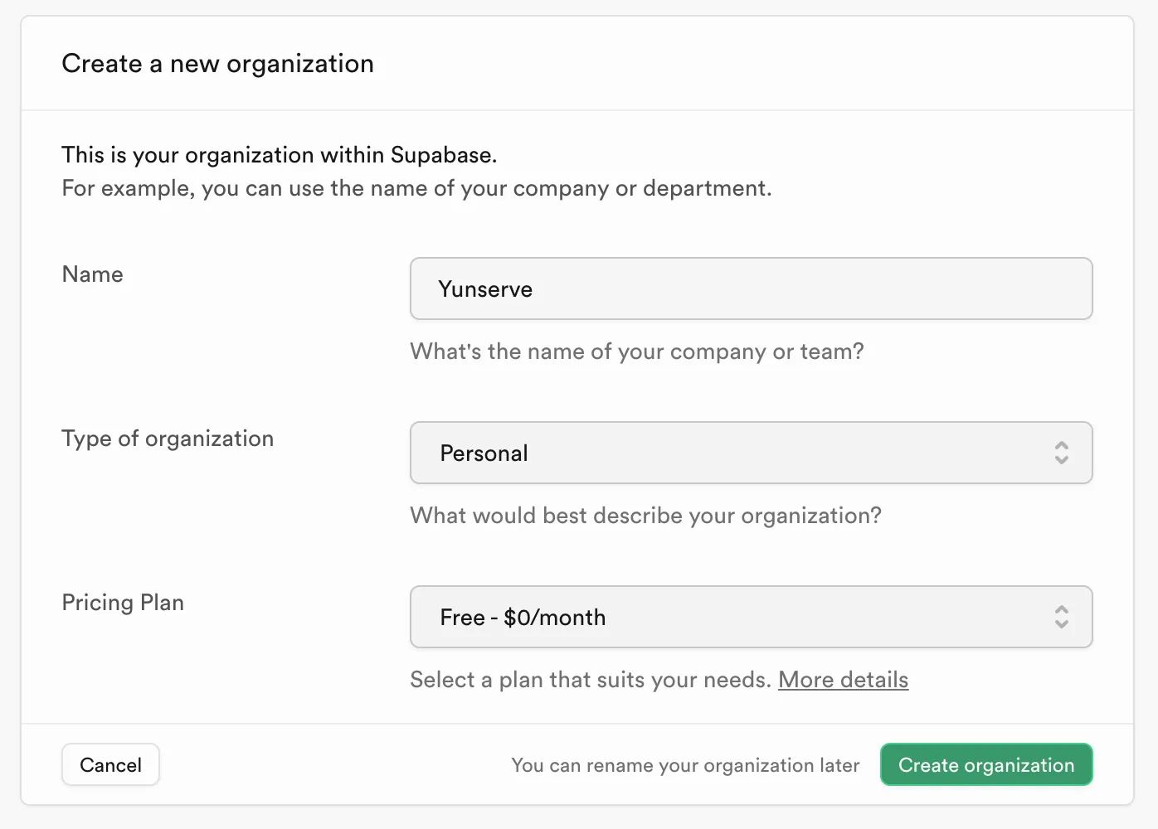Click the Name field label
Viewport: 1158px width, 829px height.
tap(92, 274)
